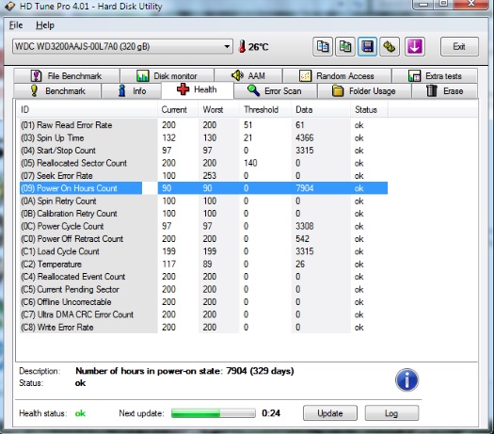The image size is (494, 434).
Task: Open the Help menu
Action: (x=45, y=24)
